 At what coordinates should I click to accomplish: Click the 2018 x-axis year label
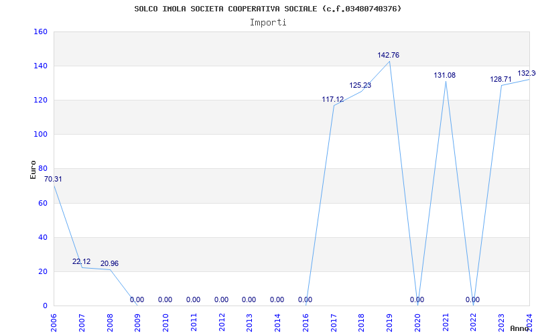(362, 322)
